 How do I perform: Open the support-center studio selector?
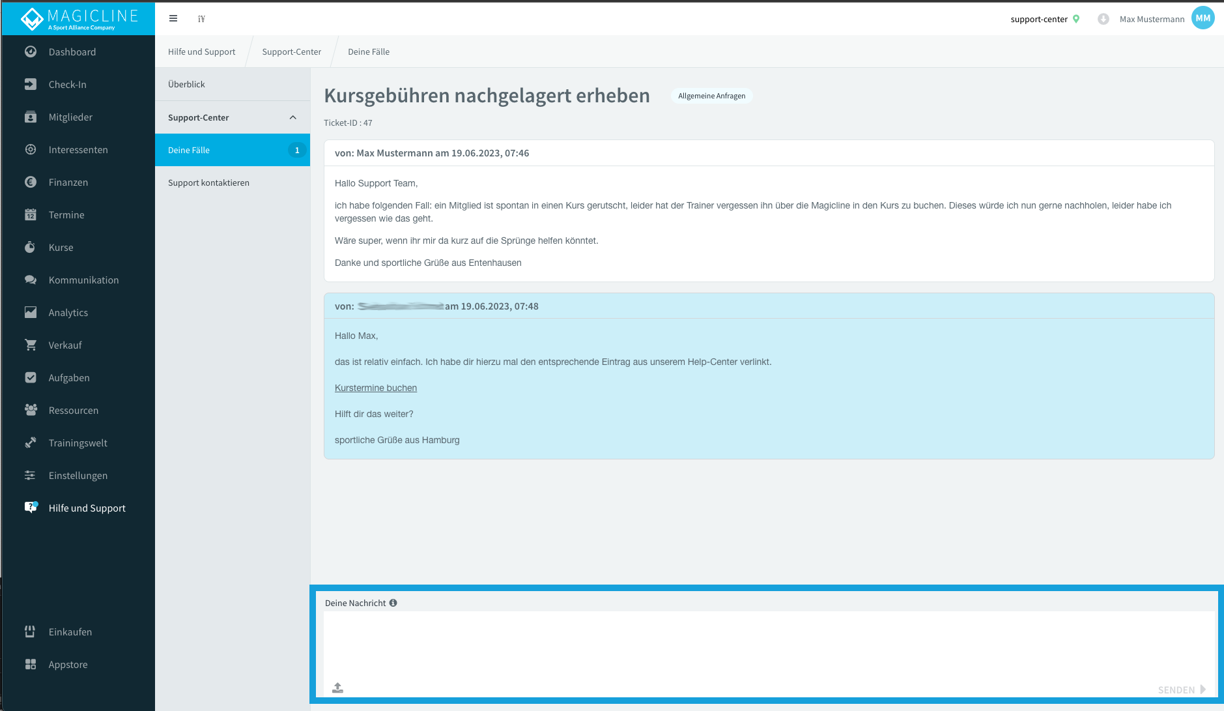point(1038,19)
